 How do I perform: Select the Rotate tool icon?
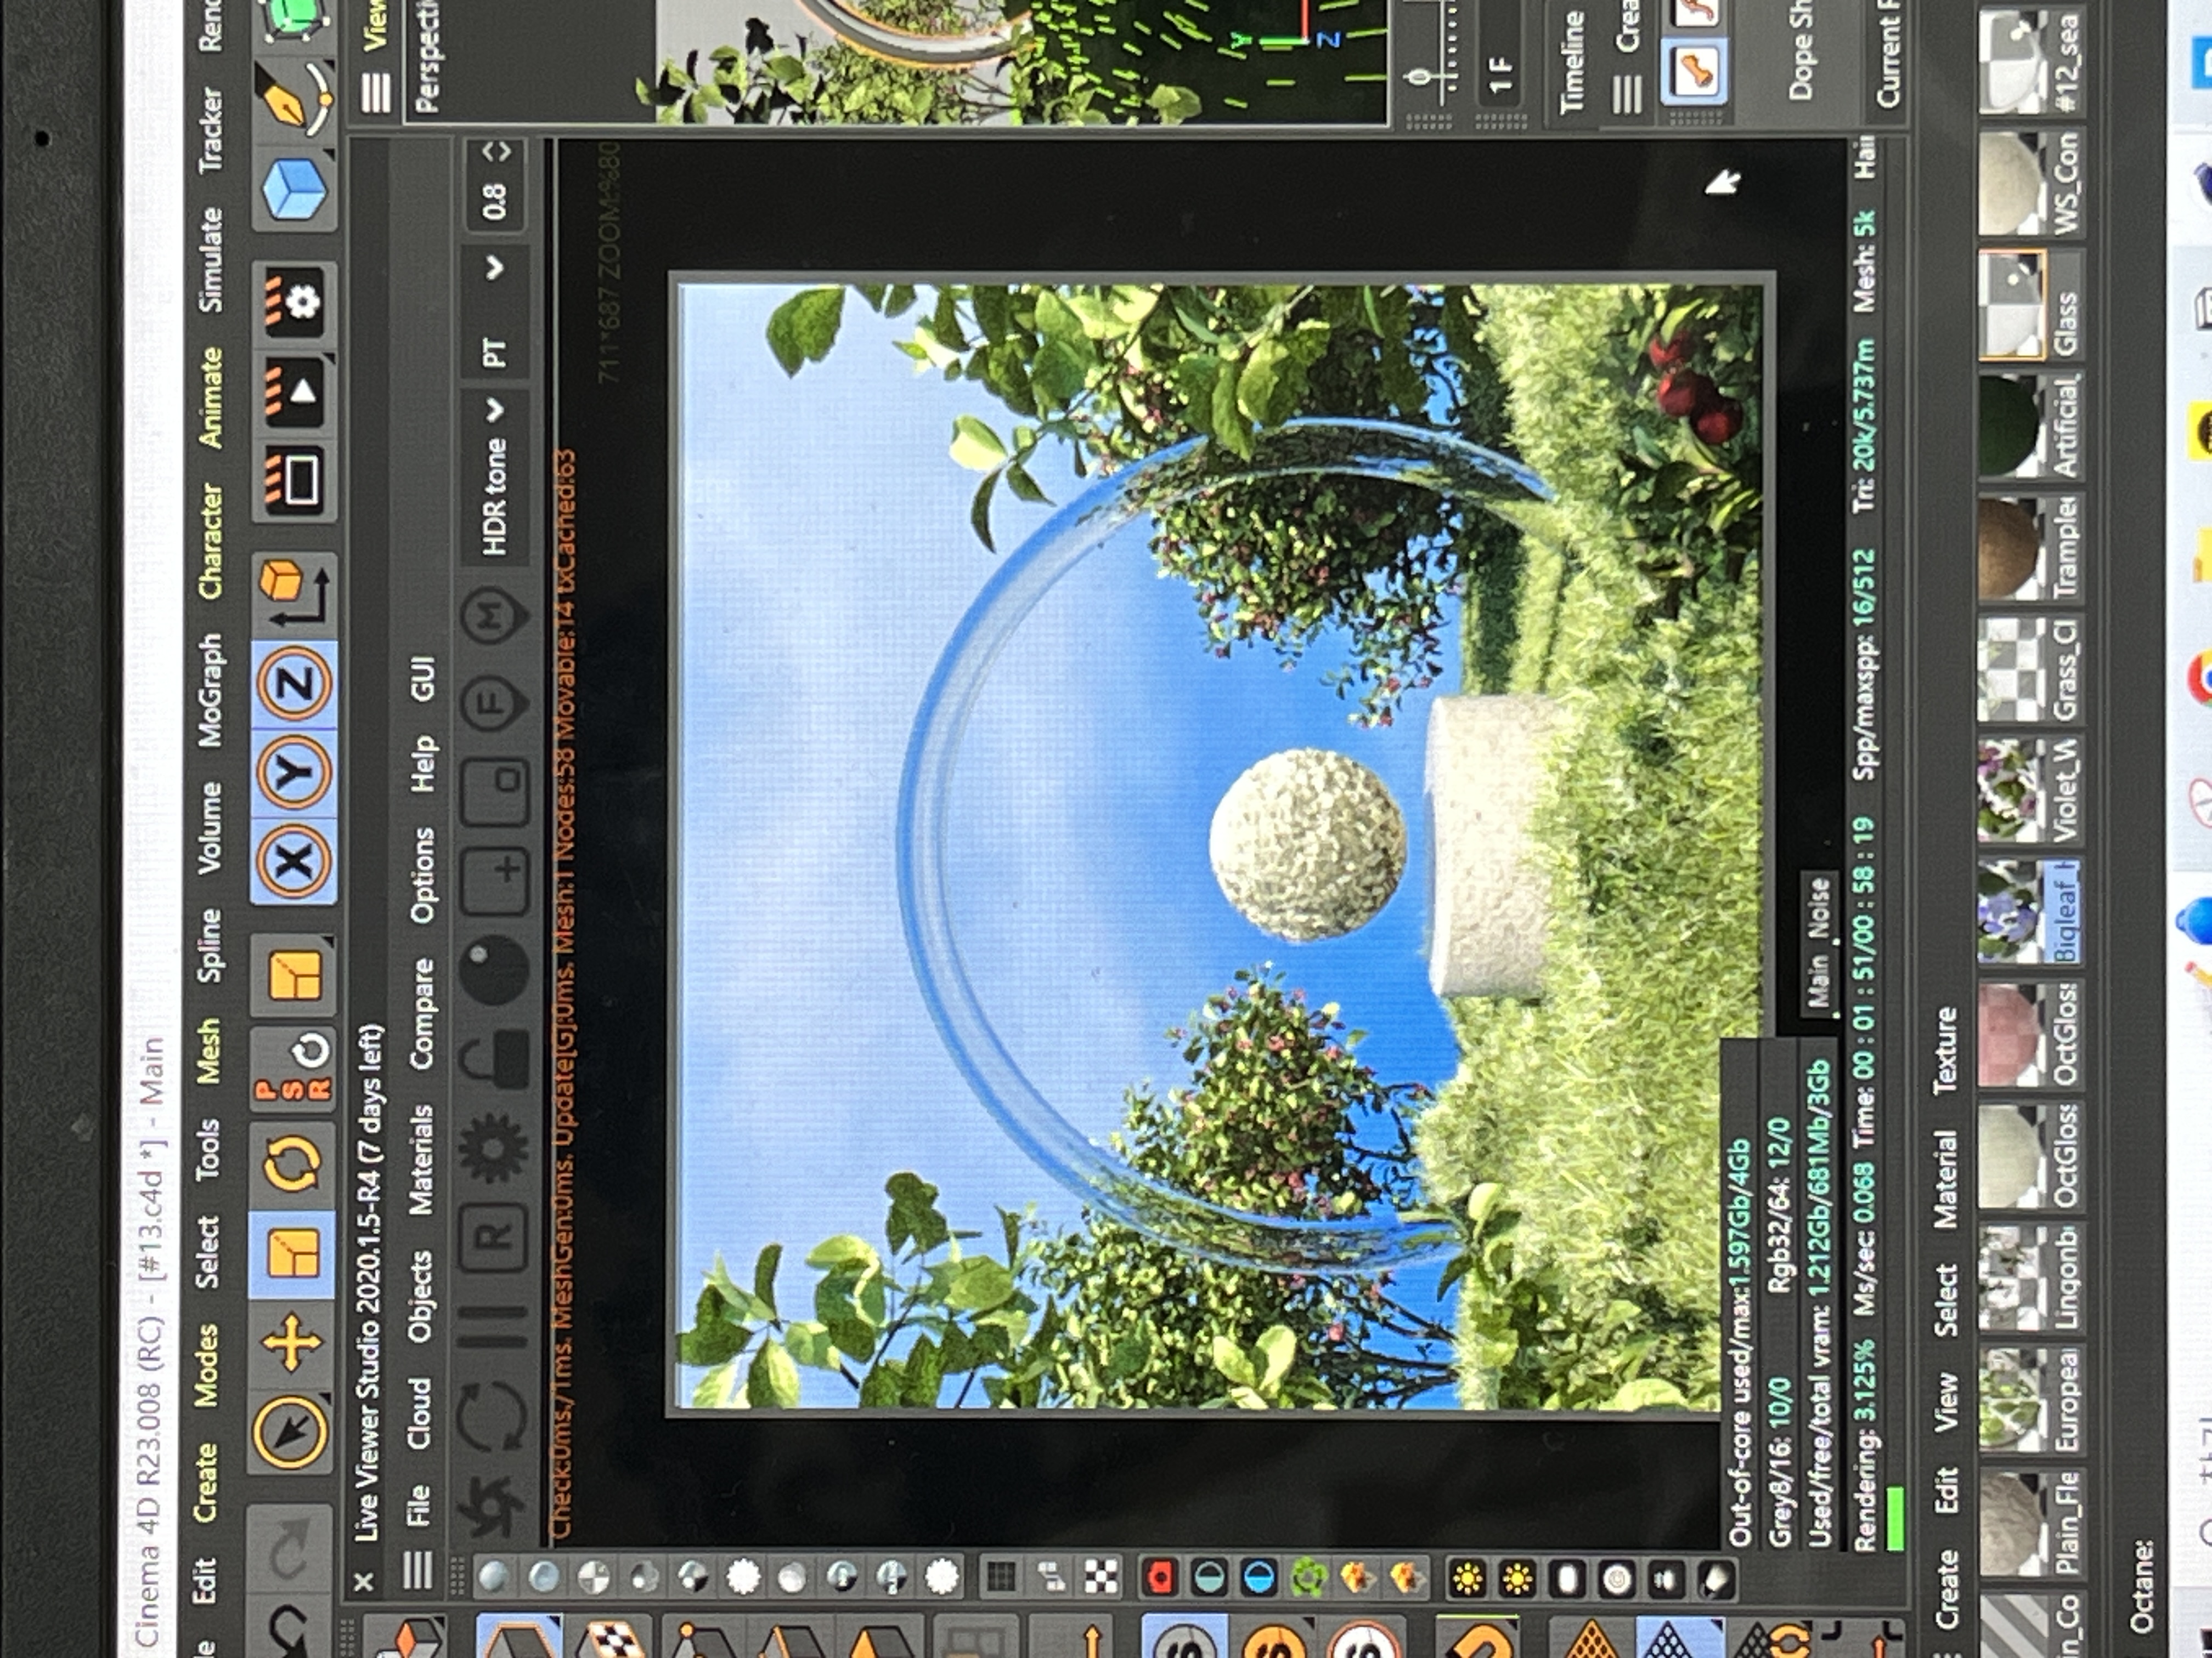tap(291, 1163)
